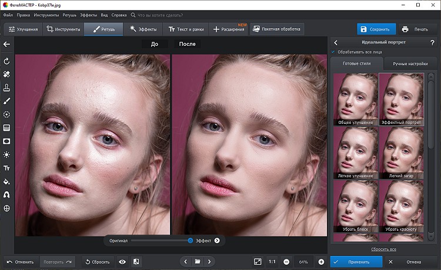This screenshot has height=270, width=441.
Task: Toggle the before/after split view icon
Action: coord(136,261)
